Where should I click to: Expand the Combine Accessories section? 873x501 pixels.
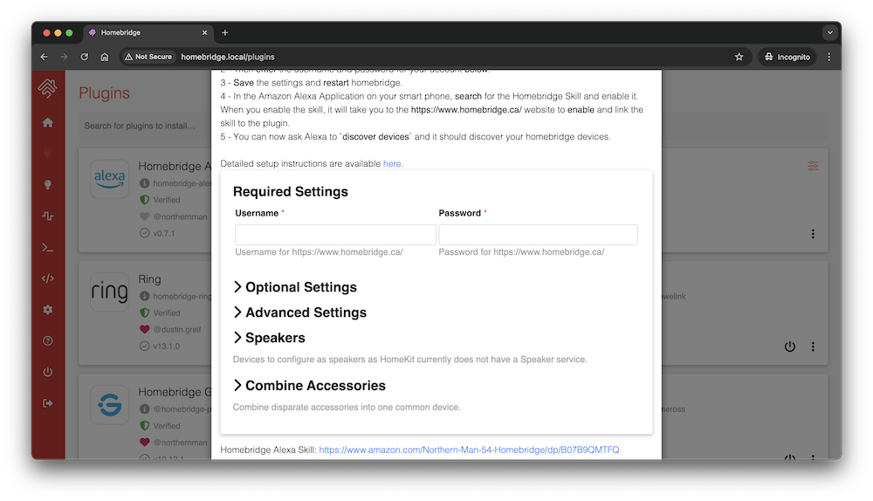coord(310,386)
